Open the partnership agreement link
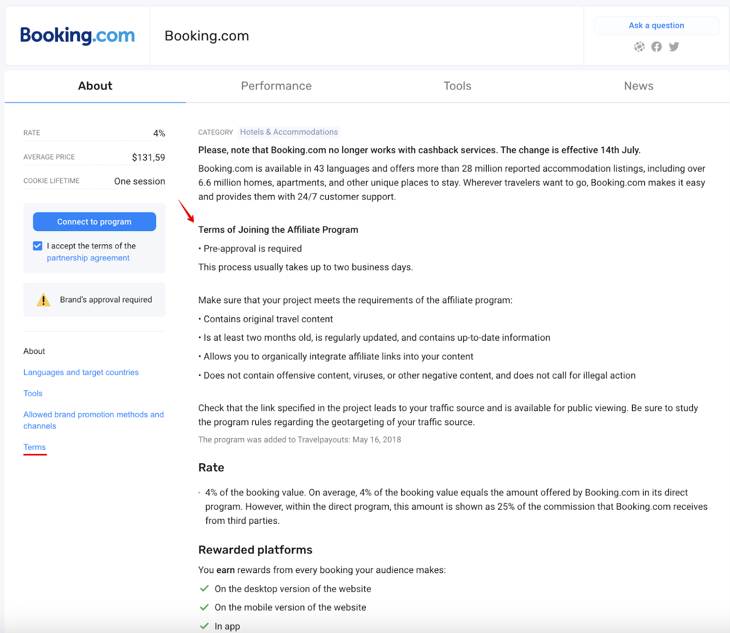This screenshot has width=730, height=633. pos(88,258)
